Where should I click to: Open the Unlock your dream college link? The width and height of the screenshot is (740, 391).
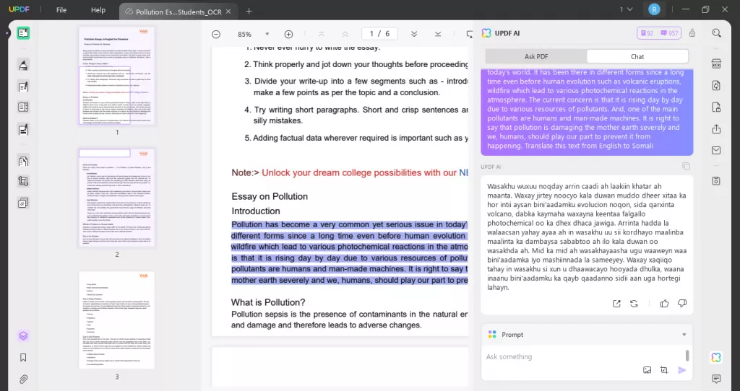tap(364, 172)
